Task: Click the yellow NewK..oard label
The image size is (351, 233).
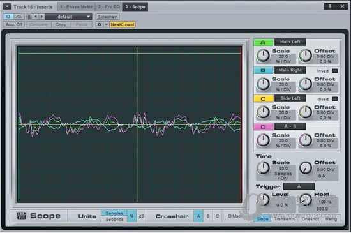Action: click(123, 24)
